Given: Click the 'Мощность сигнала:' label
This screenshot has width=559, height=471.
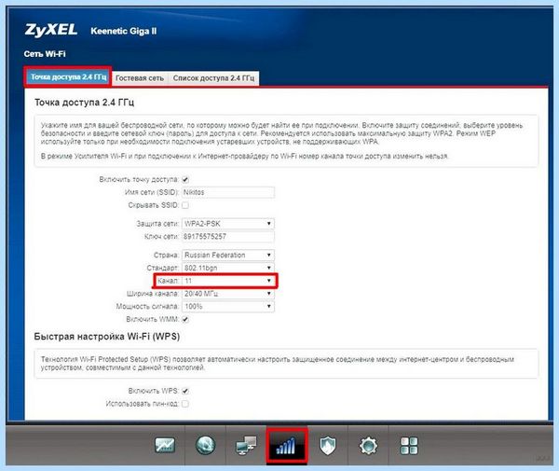Looking at the screenshot, I should pos(147,307).
